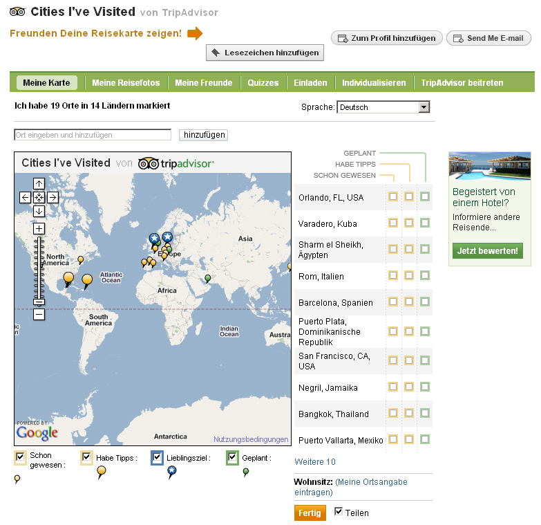
Task: Pan the map down with arrow
Action: click(x=39, y=211)
